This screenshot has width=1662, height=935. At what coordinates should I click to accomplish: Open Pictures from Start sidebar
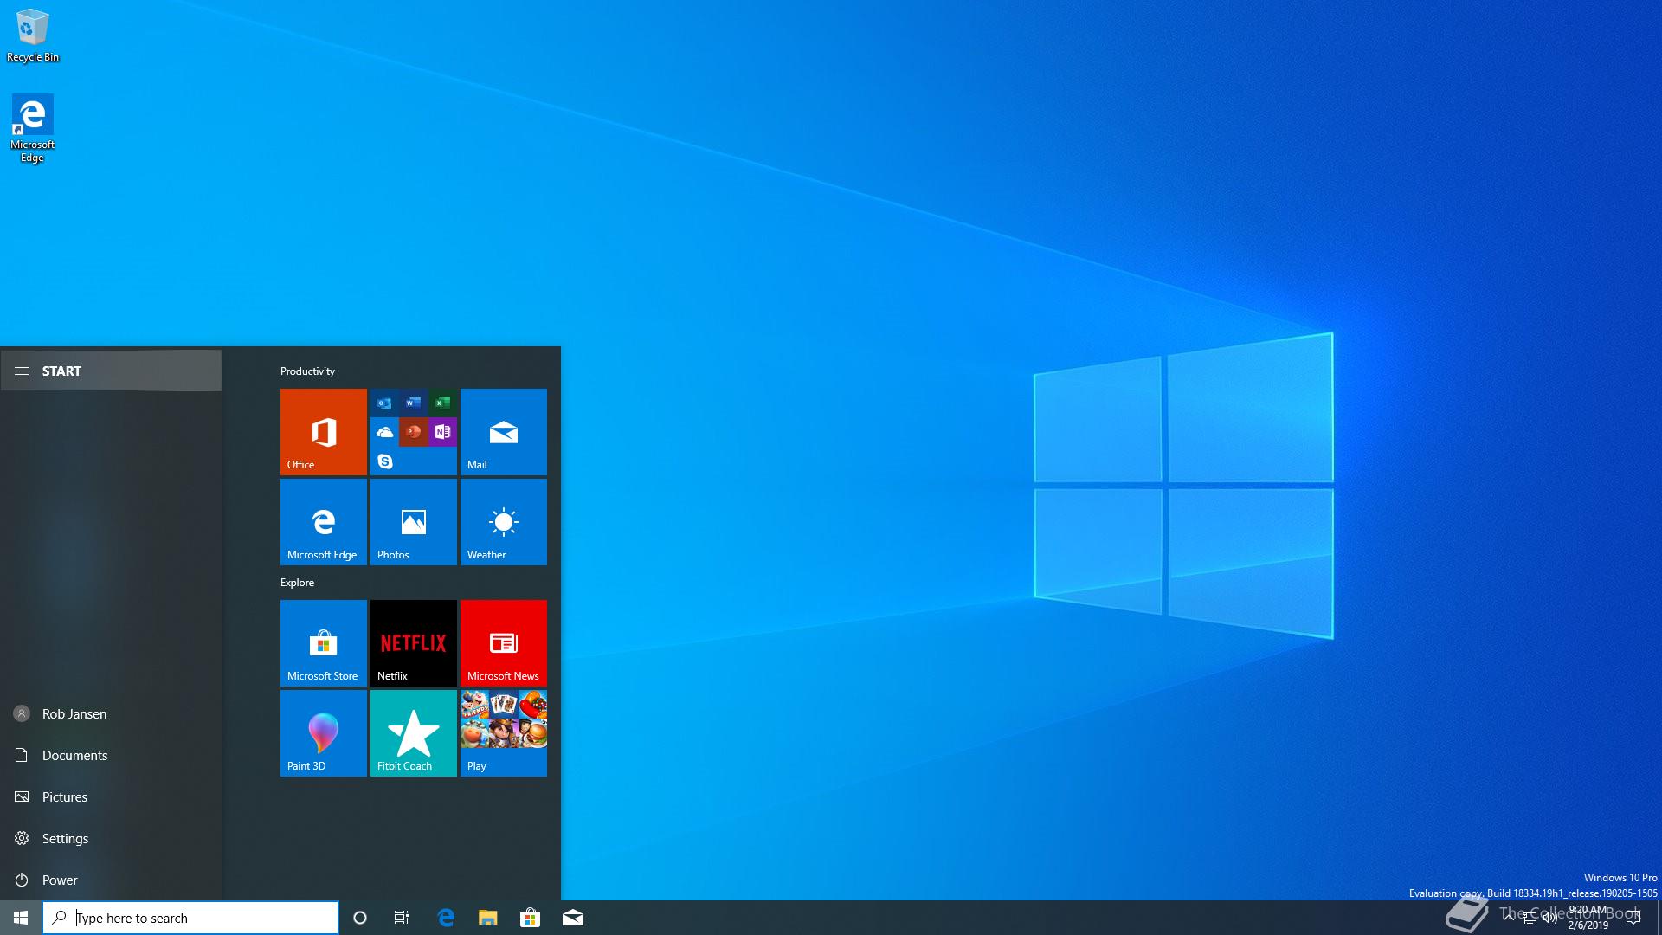[111, 796]
